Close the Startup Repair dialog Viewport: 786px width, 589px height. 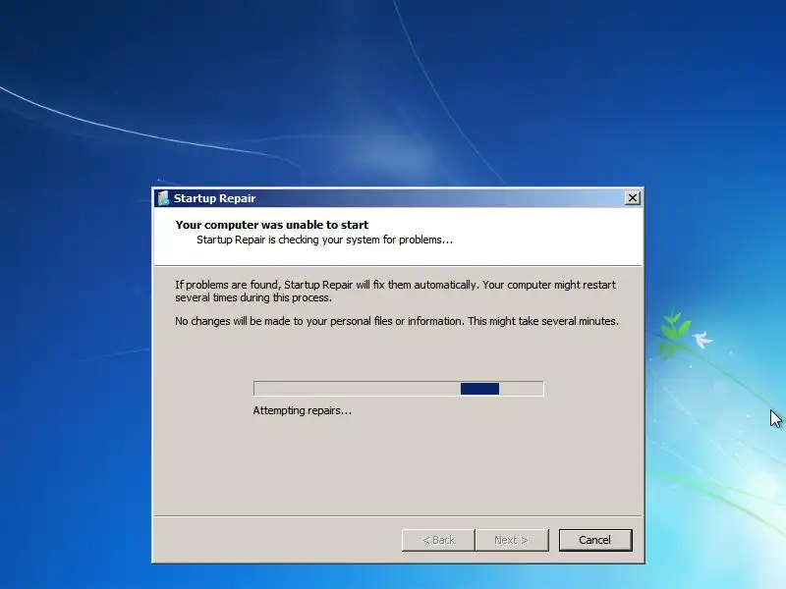point(633,198)
